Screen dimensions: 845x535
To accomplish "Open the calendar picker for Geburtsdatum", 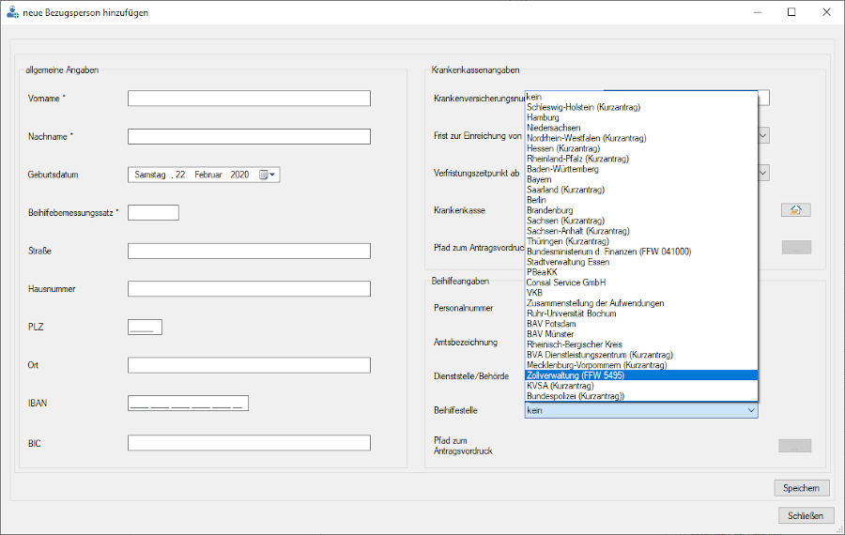I will (267, 175).
